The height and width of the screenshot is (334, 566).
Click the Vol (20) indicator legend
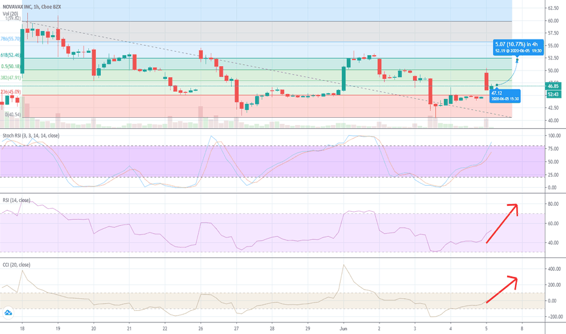tap(10, 14)
